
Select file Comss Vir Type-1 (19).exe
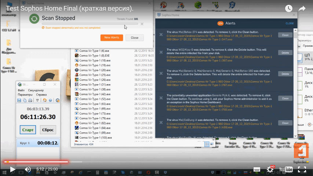pyautogui.click(x=95, y=65)
